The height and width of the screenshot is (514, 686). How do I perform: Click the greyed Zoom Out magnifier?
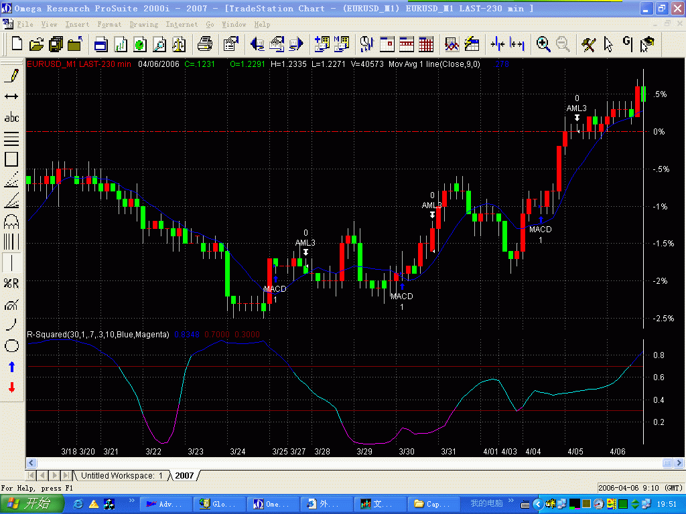click(x=563, y=44)
